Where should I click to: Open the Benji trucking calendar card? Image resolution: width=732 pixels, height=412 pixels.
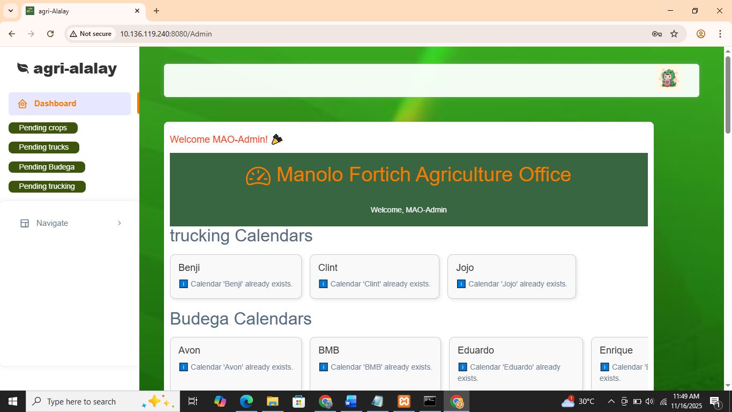click(235, 276)
